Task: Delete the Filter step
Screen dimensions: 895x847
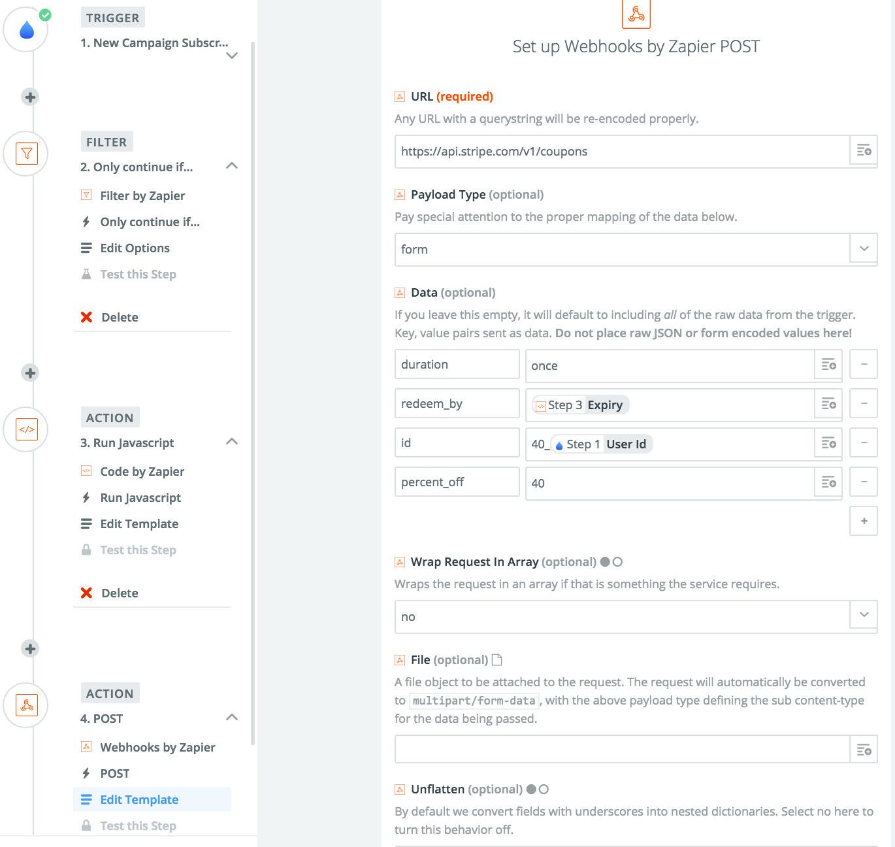Action: point(120,317)
